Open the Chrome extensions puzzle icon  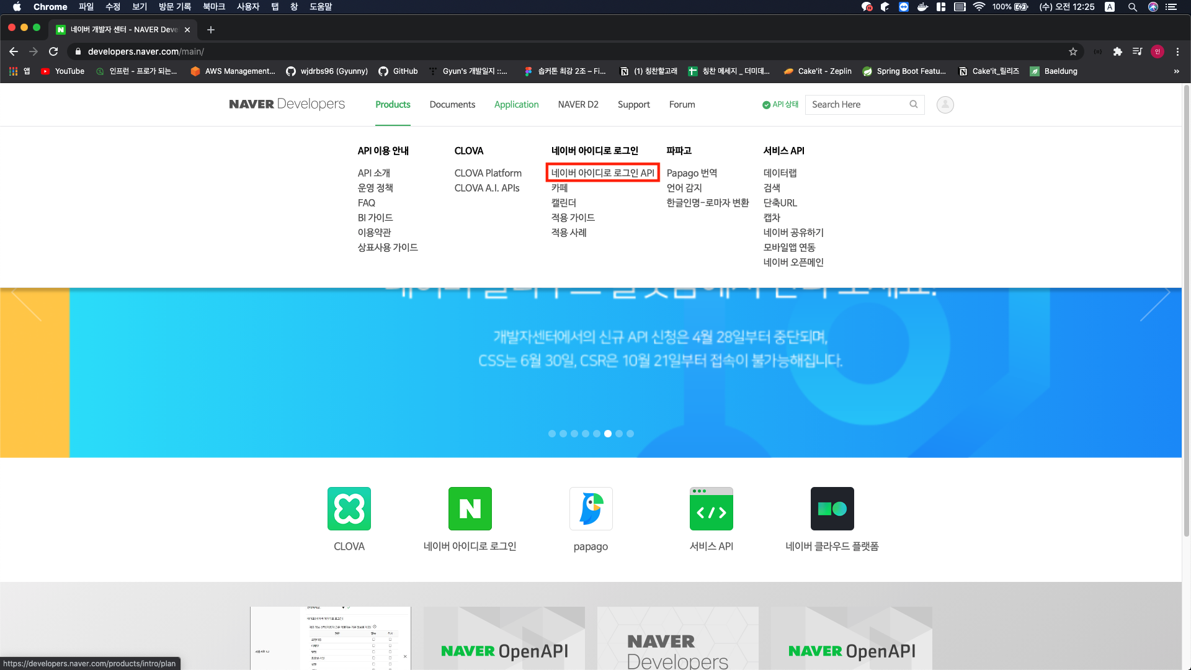coord(1118,51)
